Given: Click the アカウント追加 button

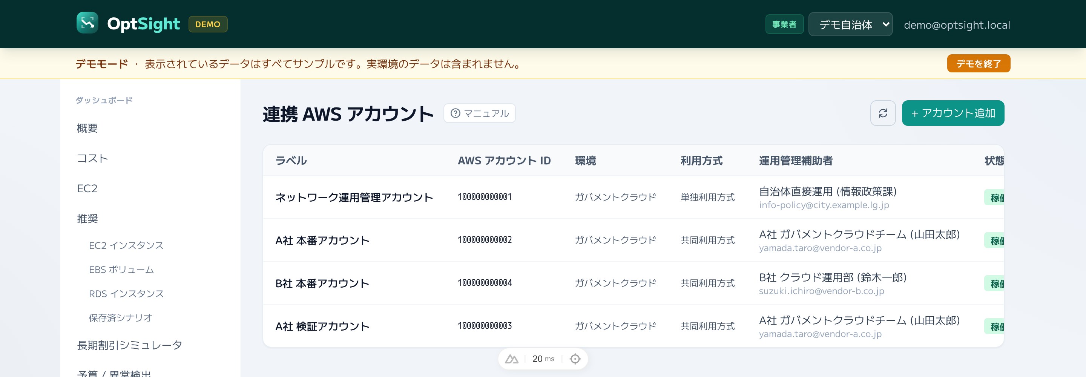Looking at the screenshot, I should (953, 113).
